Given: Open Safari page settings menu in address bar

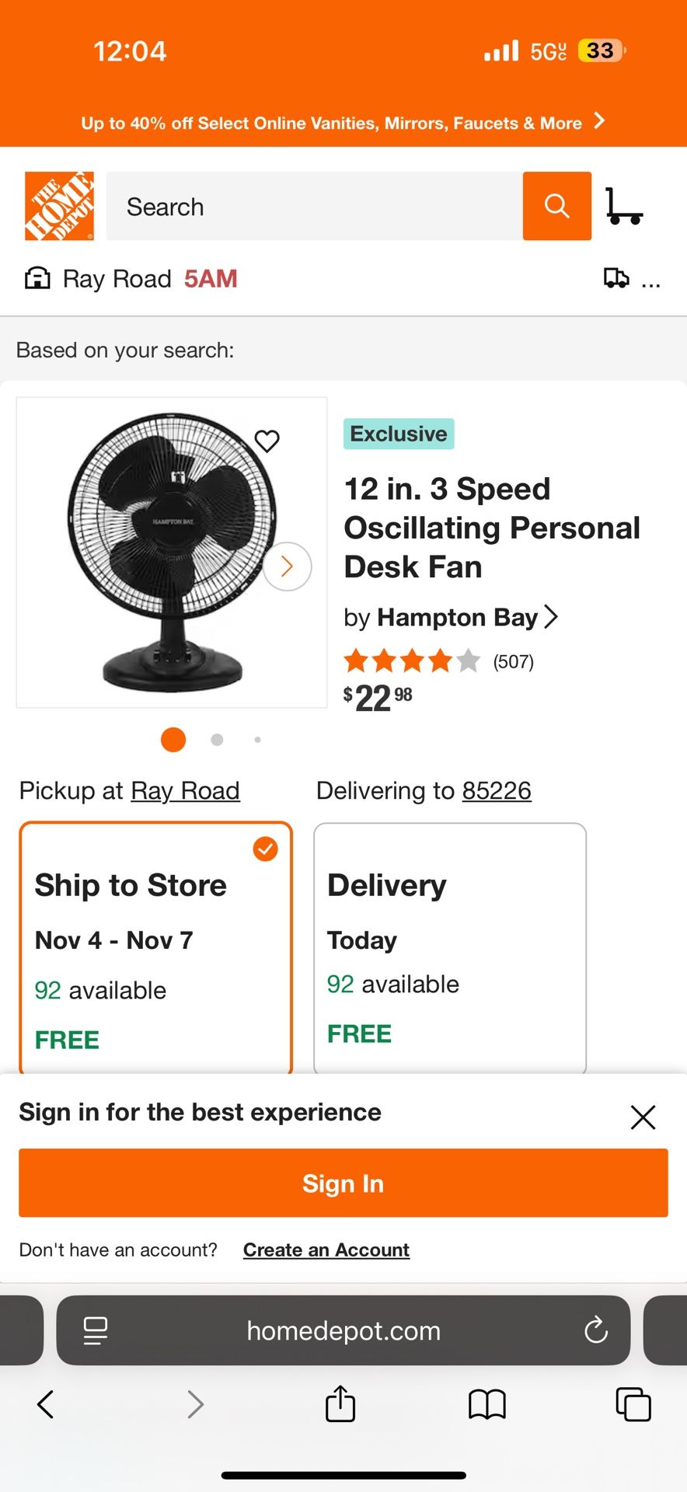Looking at the screenshot, I should tap(95, 1330).
